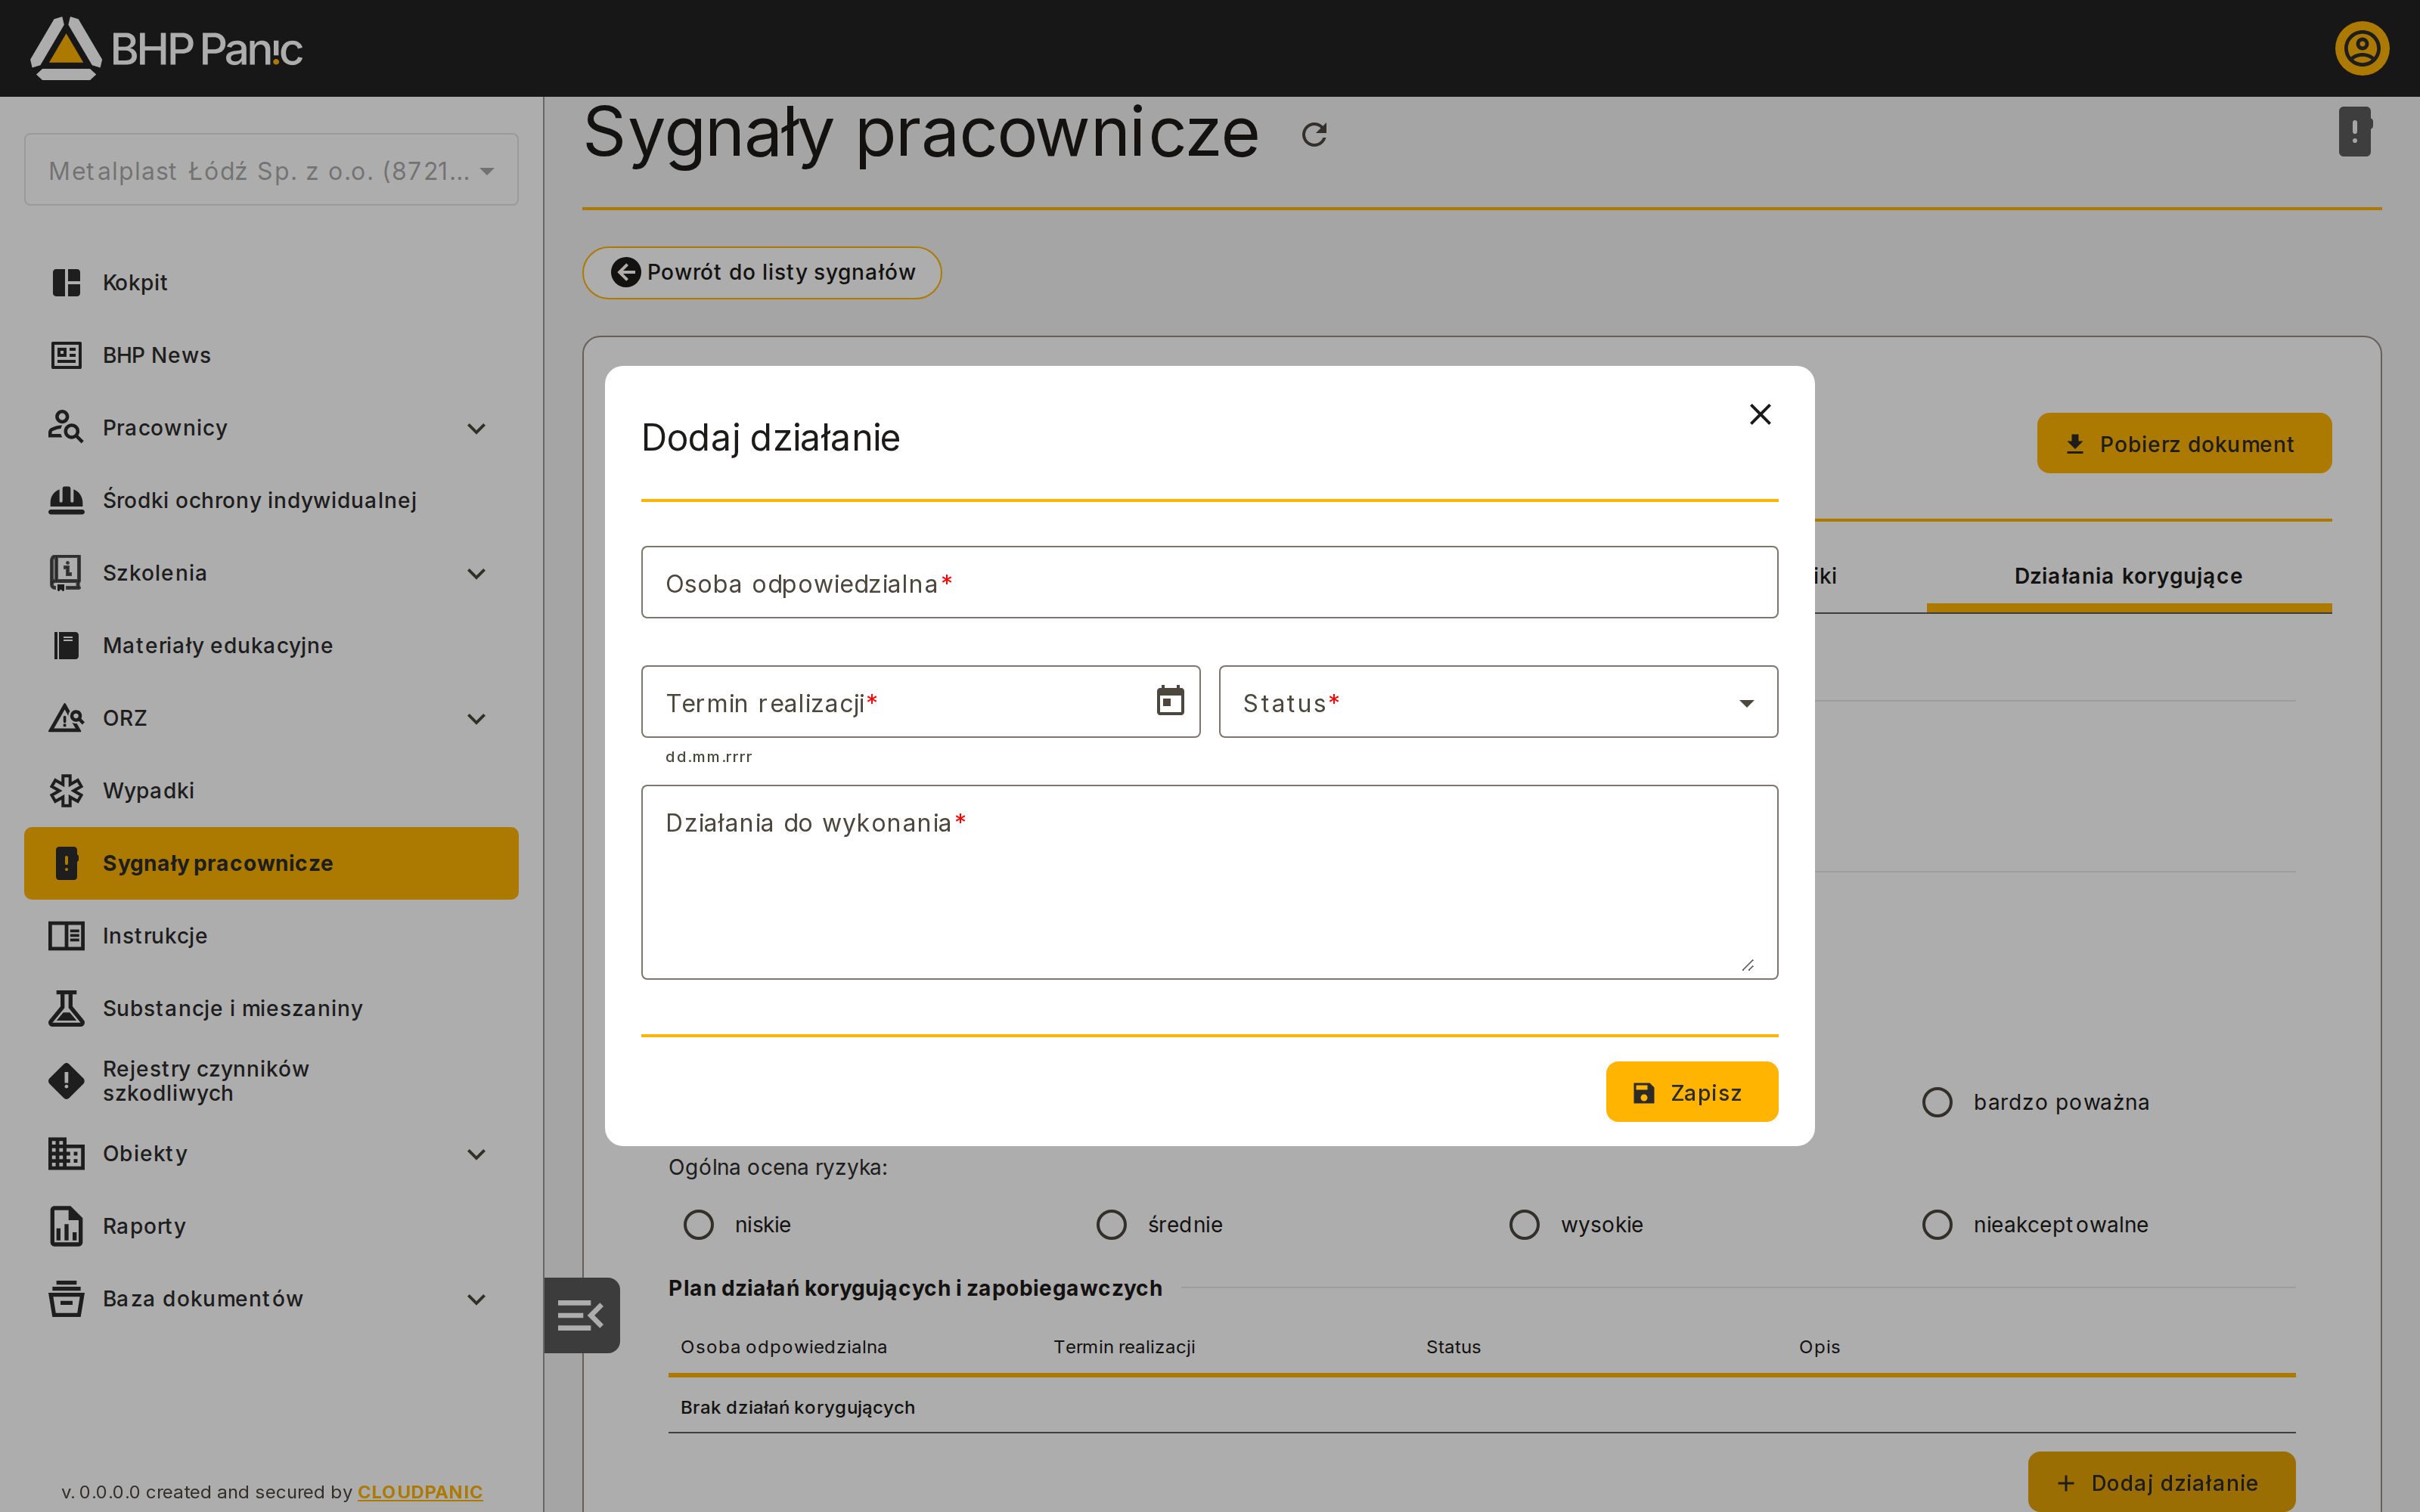Click the back arrow icon in Powrót button
Viewport: 2420px width, 1512px height.
point(625,272)
